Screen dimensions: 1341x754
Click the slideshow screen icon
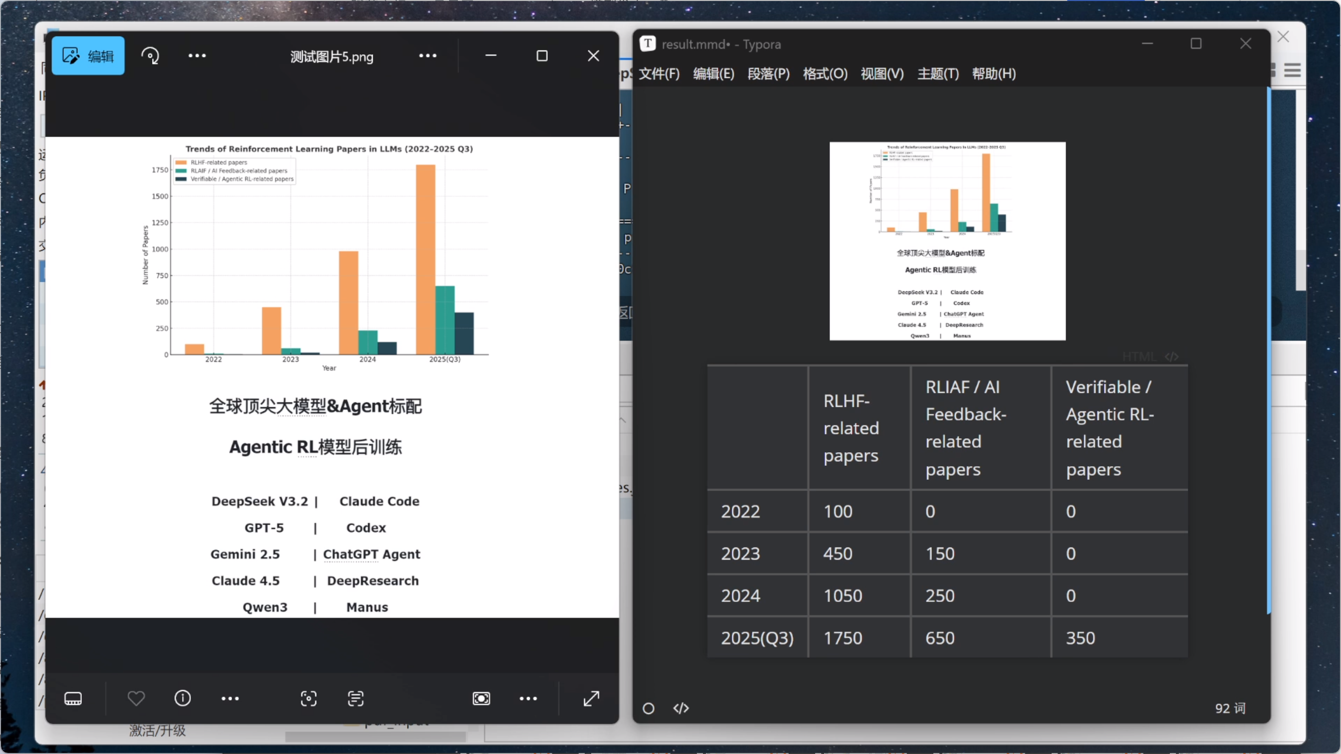click(481, 698)
